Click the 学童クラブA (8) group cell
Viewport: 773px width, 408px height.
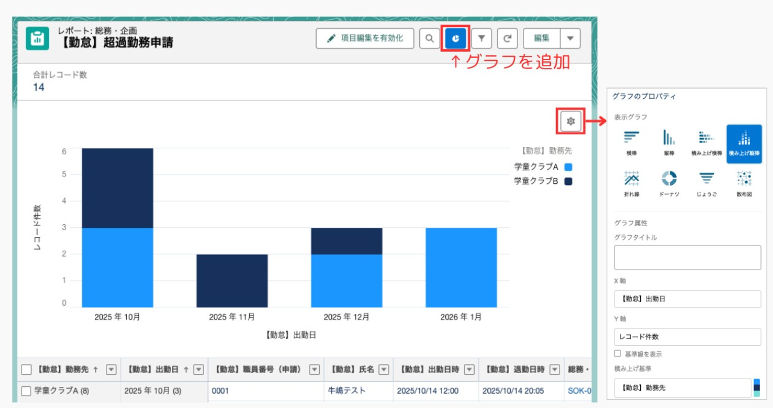(x=61, y=391)
